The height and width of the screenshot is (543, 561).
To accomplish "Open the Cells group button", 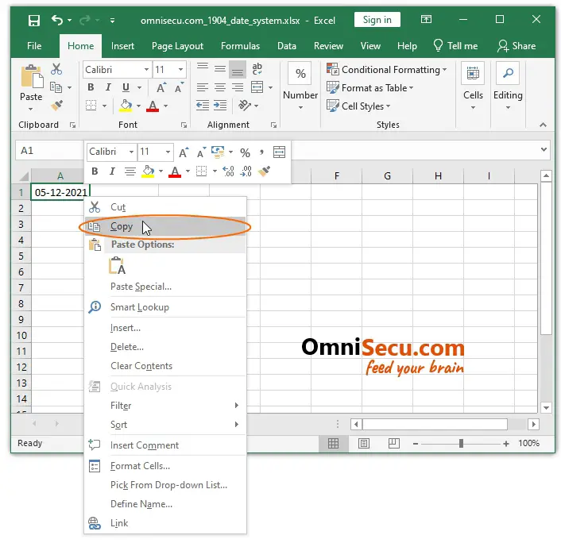I will click(x=473, y=87).
